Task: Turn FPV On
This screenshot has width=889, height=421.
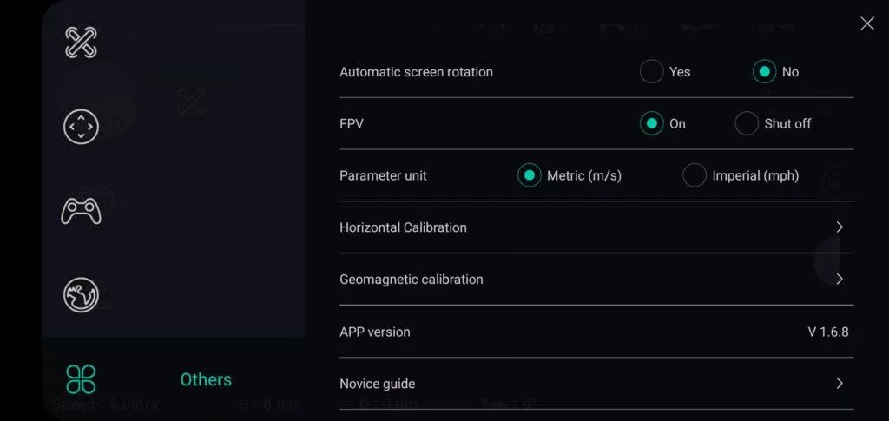Action: 652,124
